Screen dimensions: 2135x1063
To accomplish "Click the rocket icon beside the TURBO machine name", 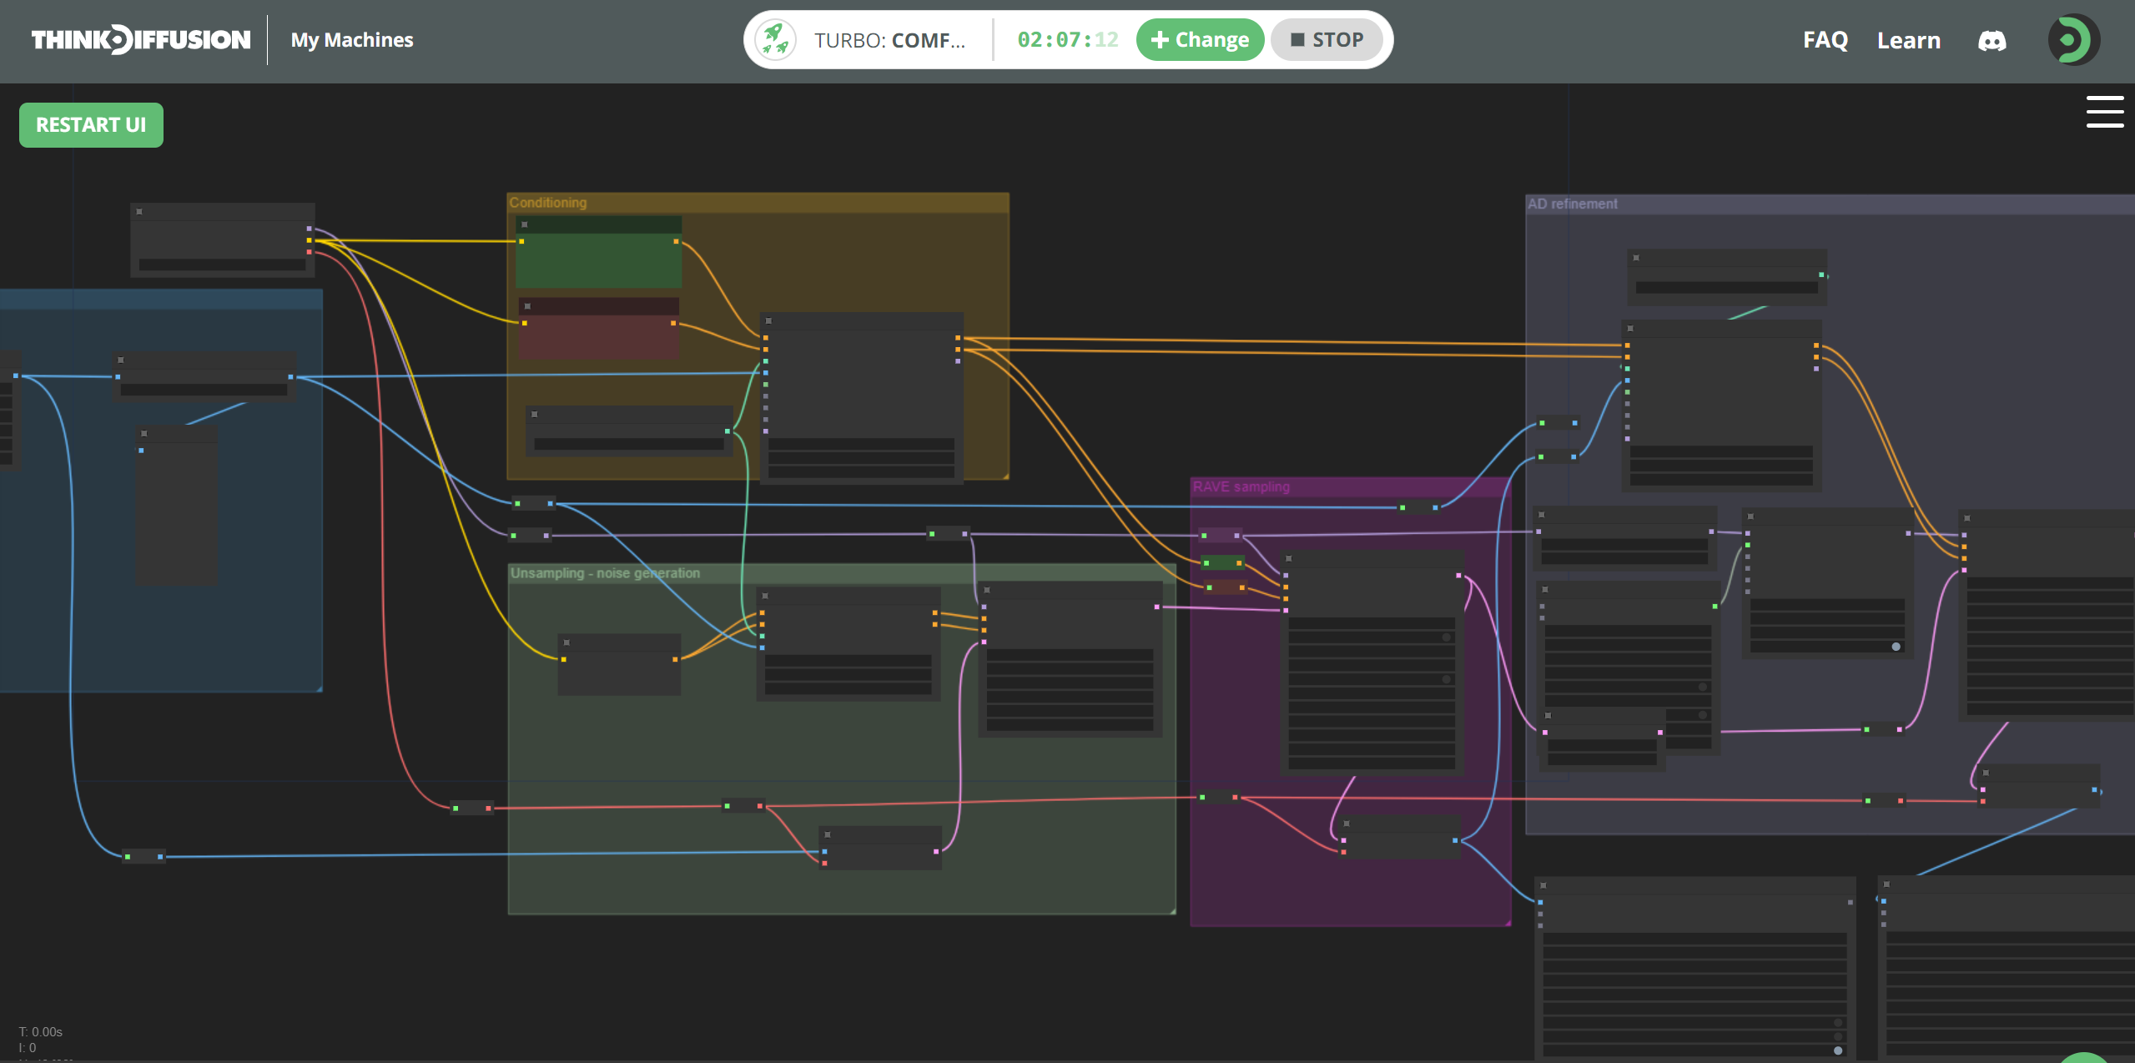I will (x=775, y=38).
